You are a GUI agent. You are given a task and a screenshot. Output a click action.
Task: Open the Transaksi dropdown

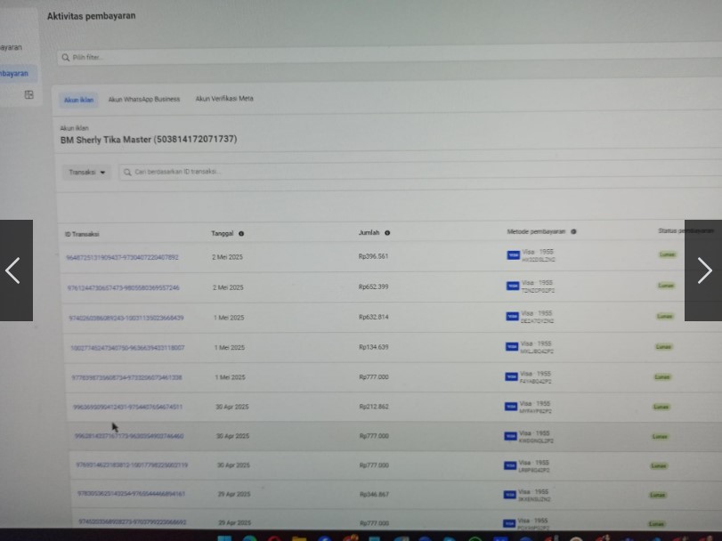pos(87,172)
